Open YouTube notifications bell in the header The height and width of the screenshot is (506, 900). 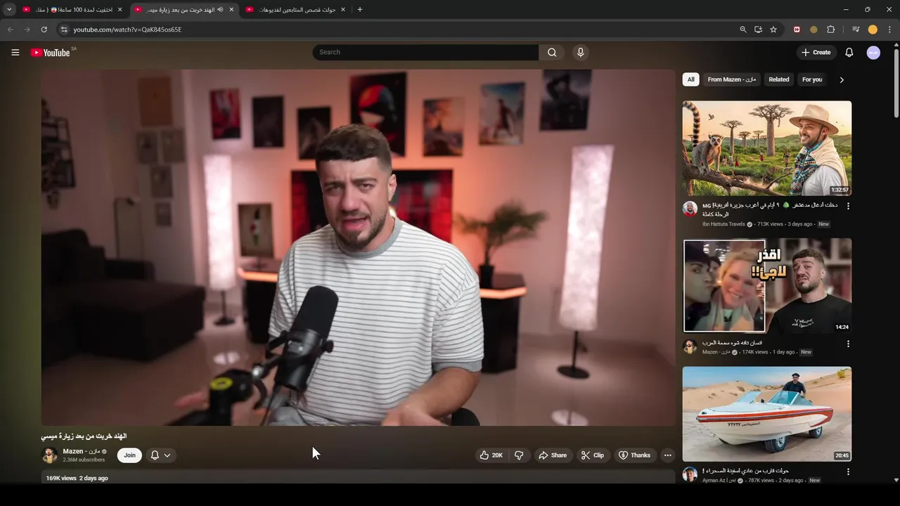[849, 52]
